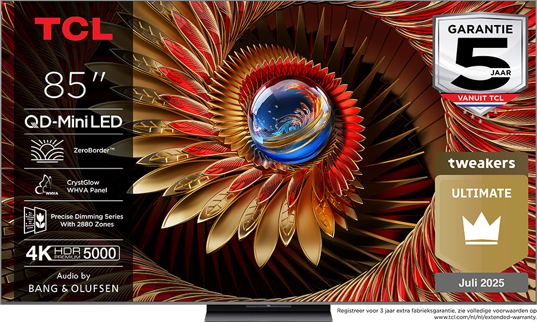The height and width of the screenshot is (322, 537).
Task: Click the tweakers logo text
Action: pyautogui.click(x=481, y=164)
